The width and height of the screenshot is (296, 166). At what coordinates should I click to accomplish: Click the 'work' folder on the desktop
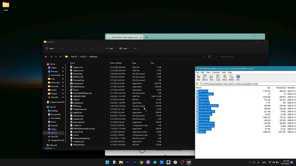click(6, 6)
